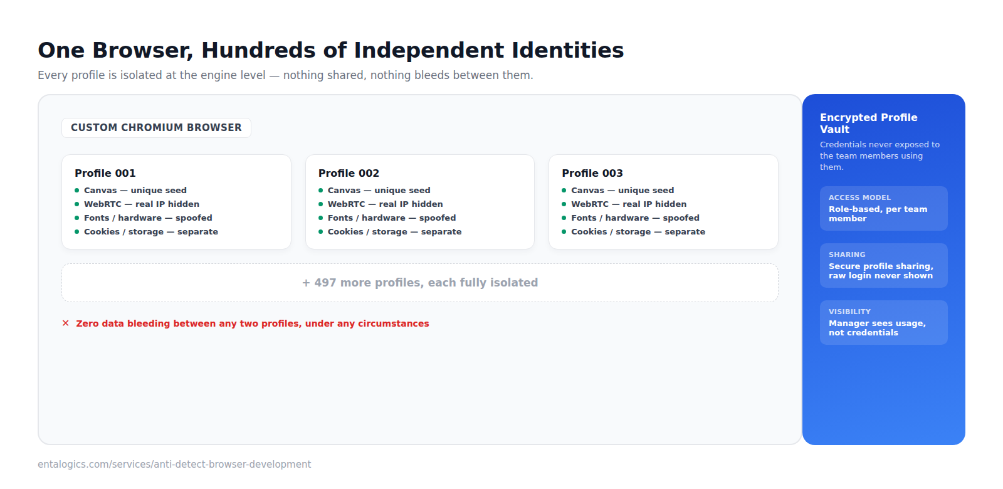
Task: Open the Visibility manager usage card
Action: point(884,323)
